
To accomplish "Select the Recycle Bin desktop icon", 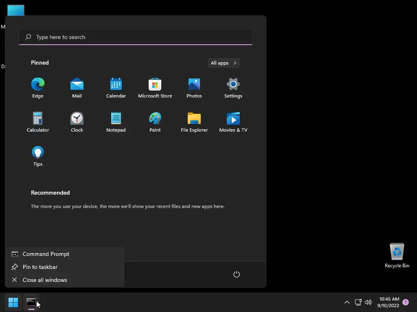I will (x=397, y=256).
